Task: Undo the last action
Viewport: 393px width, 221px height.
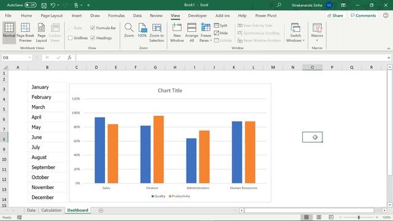Action: click(53, 5)
